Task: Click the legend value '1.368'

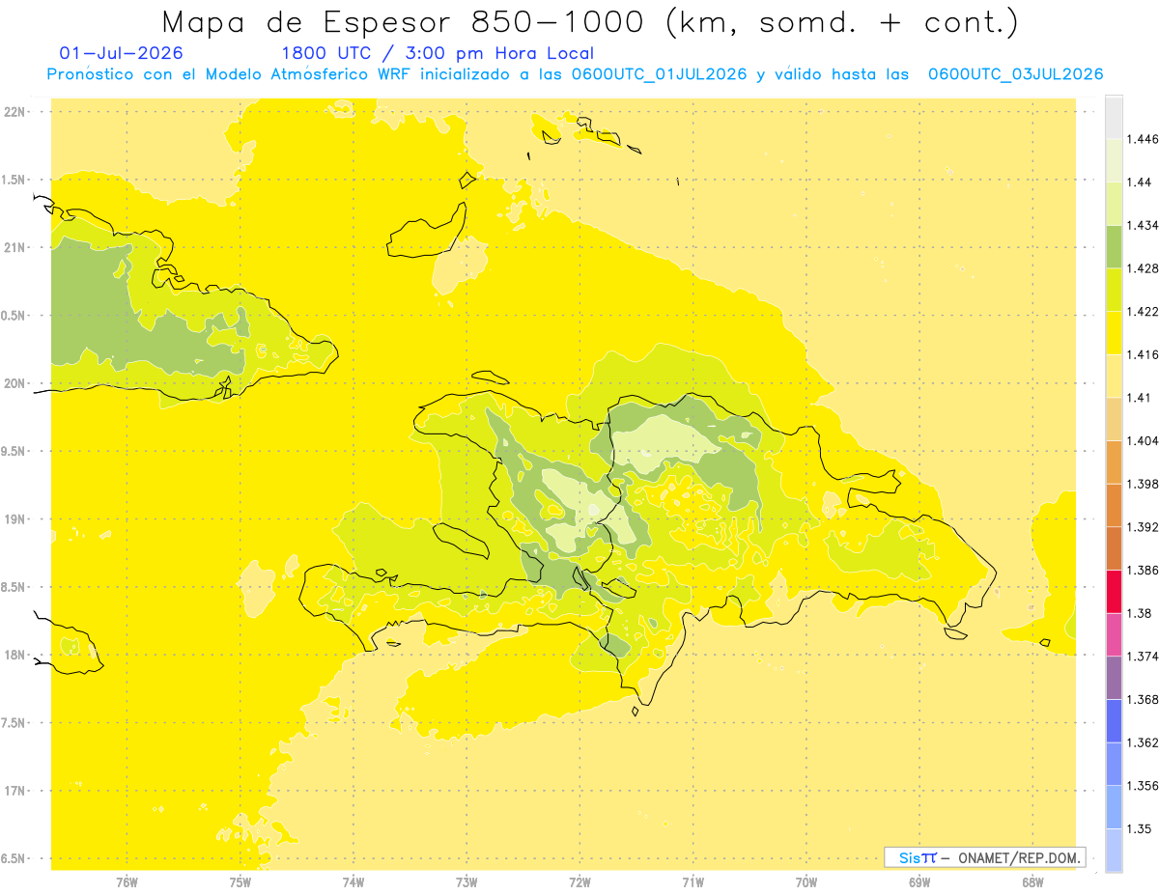Action: coord(1145,699)
